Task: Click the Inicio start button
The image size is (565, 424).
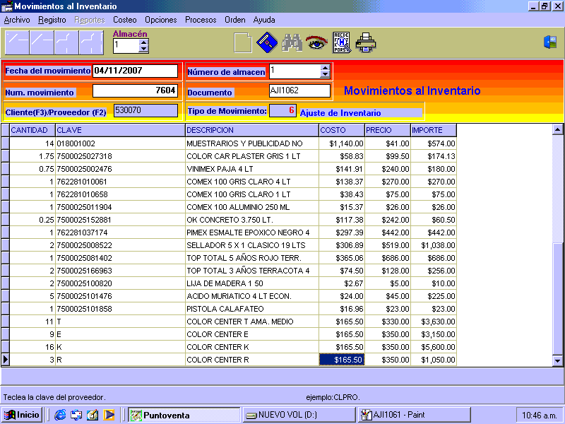Action: (22, 415)
